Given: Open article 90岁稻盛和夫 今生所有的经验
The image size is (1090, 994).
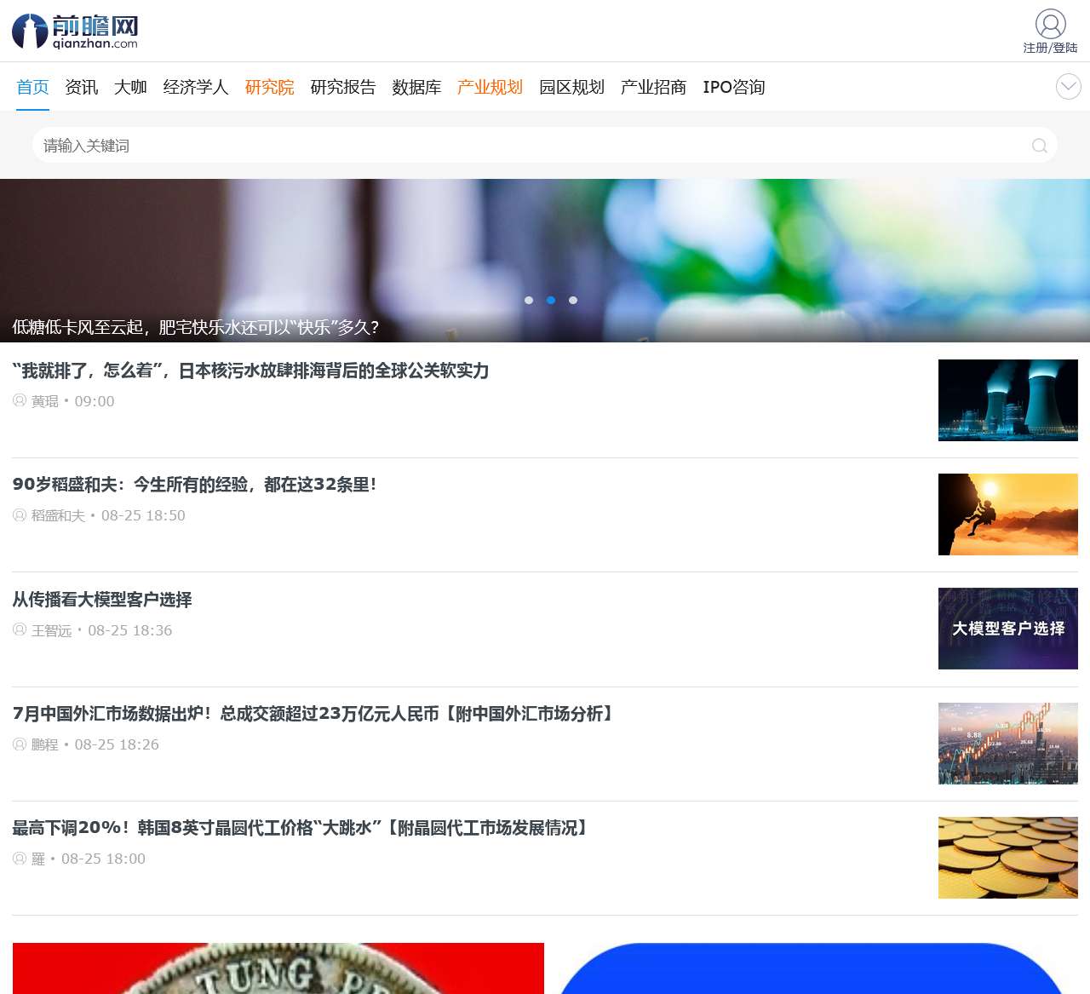Looking at the screenshot, I should tap(194, 485).
